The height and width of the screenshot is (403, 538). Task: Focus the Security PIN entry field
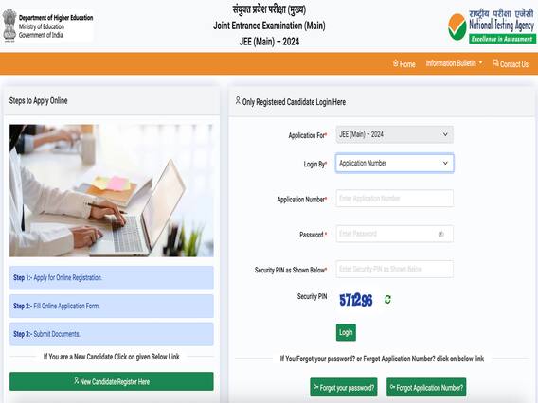(395, 269)
